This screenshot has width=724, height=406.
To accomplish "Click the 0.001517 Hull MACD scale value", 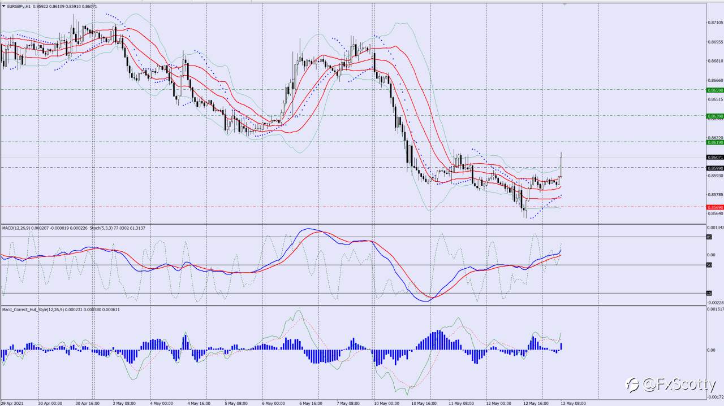I will click(715, 309).
